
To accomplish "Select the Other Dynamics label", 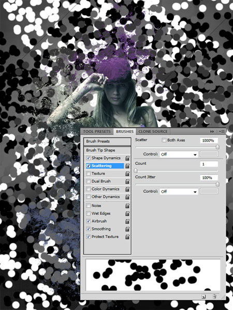I will click(106, 197).
